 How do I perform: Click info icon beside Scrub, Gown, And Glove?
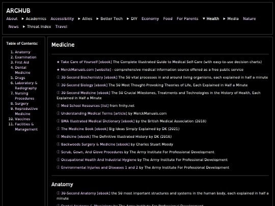point(58,152)
